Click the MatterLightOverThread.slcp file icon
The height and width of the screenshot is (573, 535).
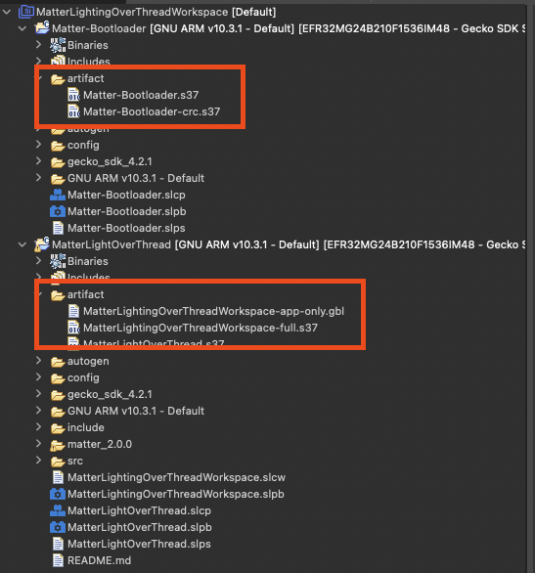coord(58,510)
